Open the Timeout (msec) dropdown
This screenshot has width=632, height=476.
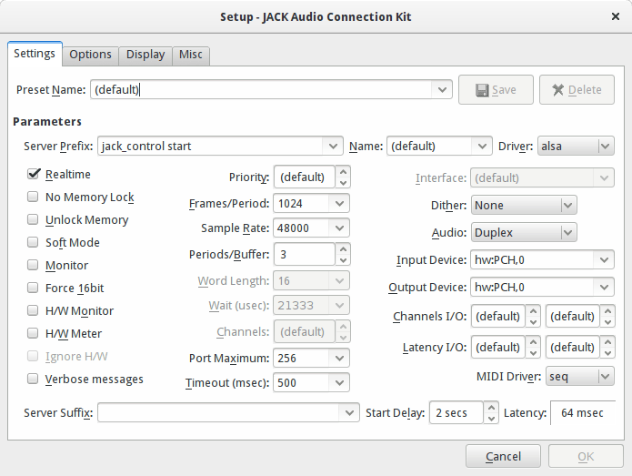[339, 383]
